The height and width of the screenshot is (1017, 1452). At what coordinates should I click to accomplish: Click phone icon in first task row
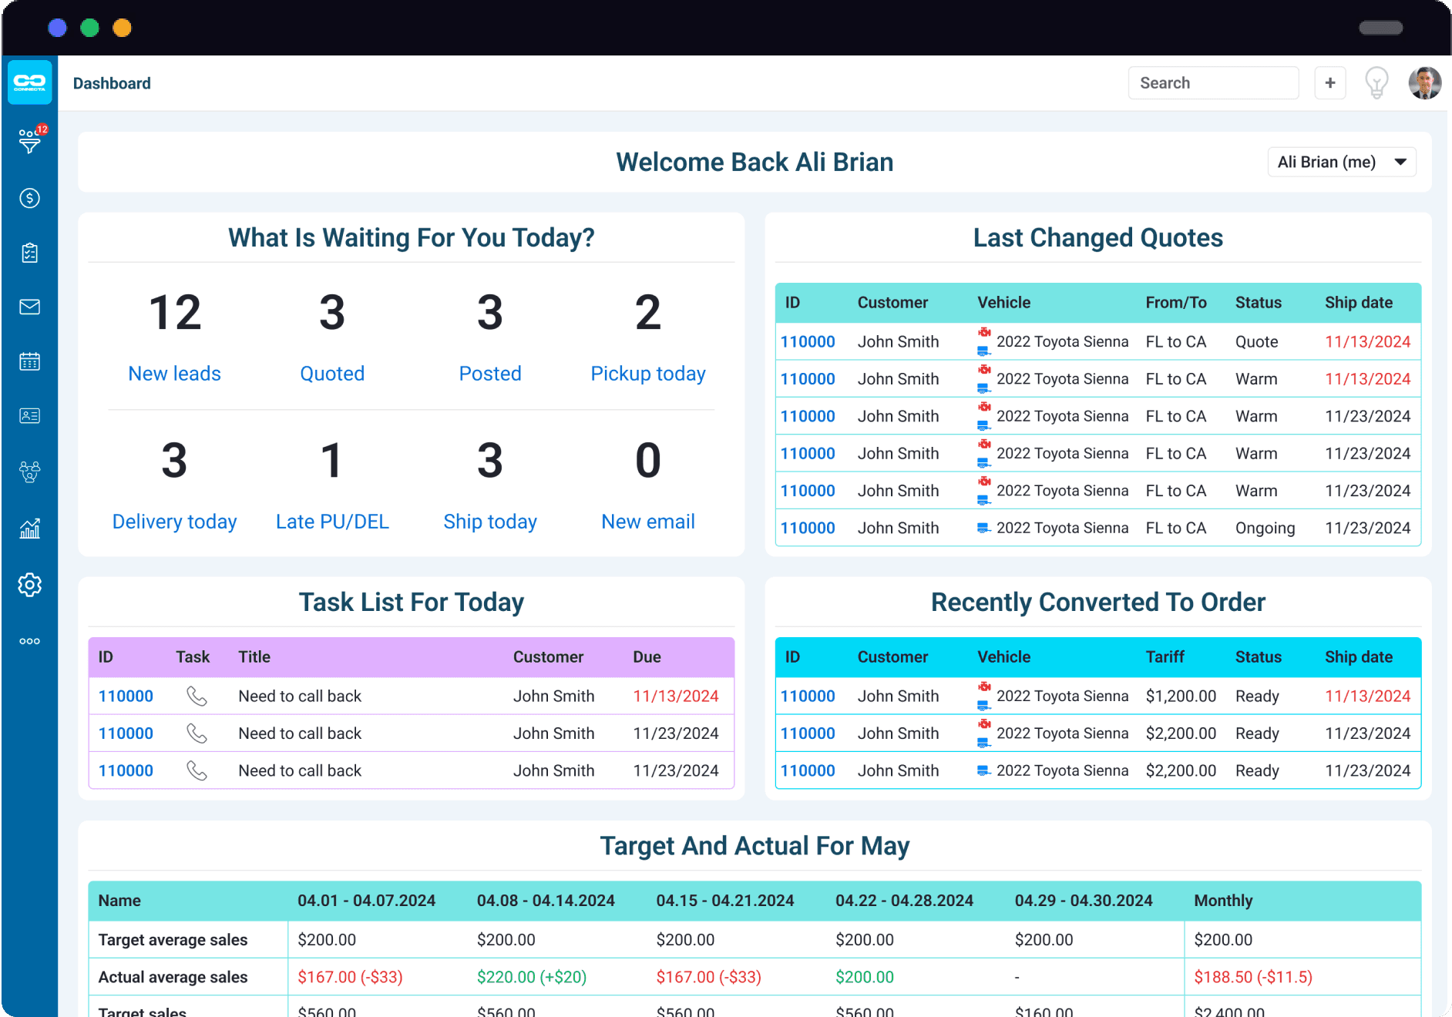click(197, 696)
